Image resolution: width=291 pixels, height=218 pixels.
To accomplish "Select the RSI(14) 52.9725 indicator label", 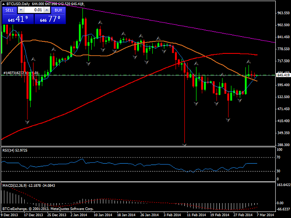I will [15, 150].
